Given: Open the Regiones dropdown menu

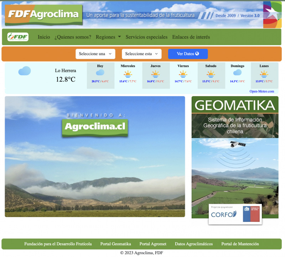Looking at the screenshot, I should [x=108, y=37].
